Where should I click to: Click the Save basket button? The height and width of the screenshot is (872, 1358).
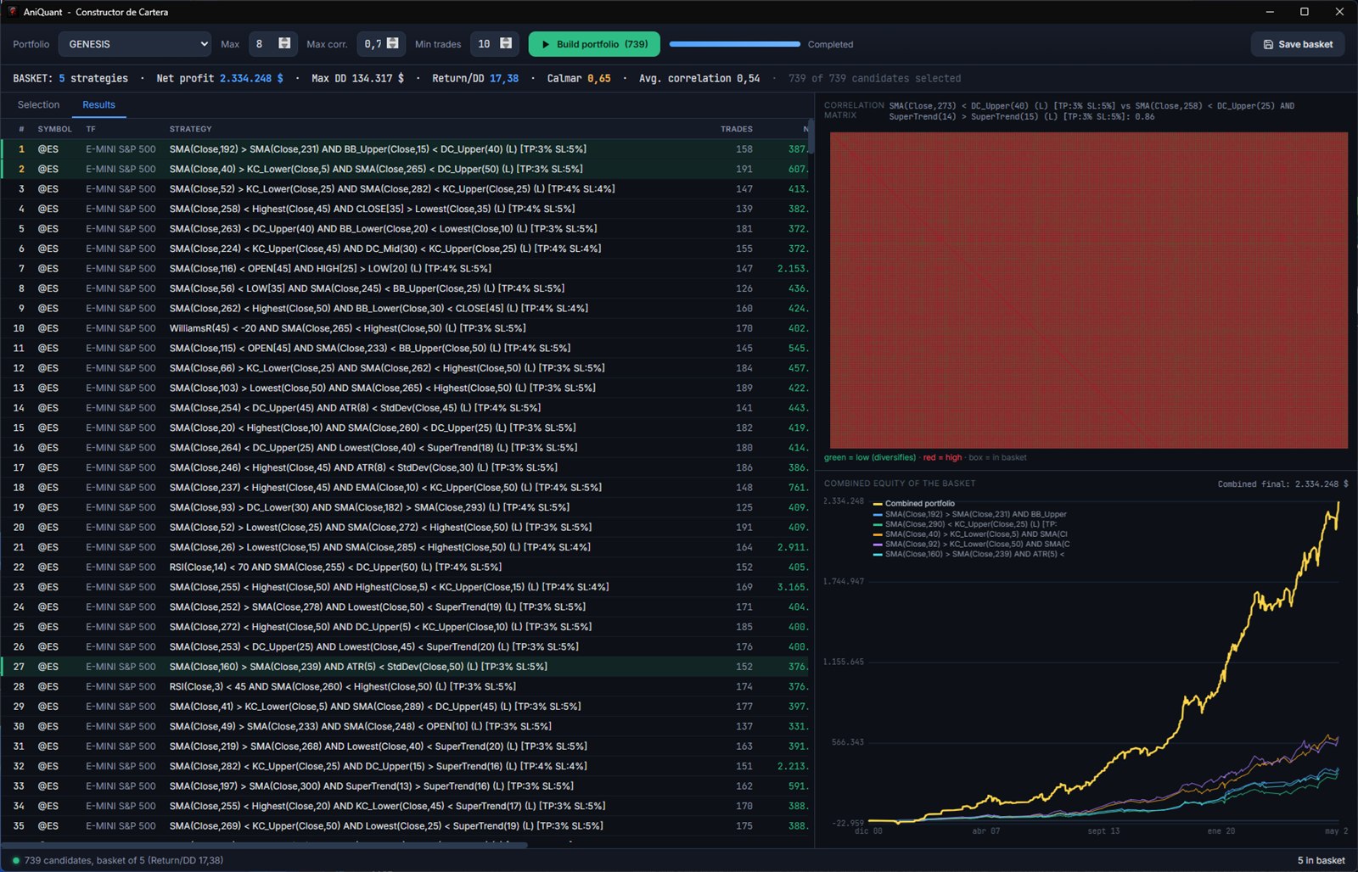(1298, 44)
